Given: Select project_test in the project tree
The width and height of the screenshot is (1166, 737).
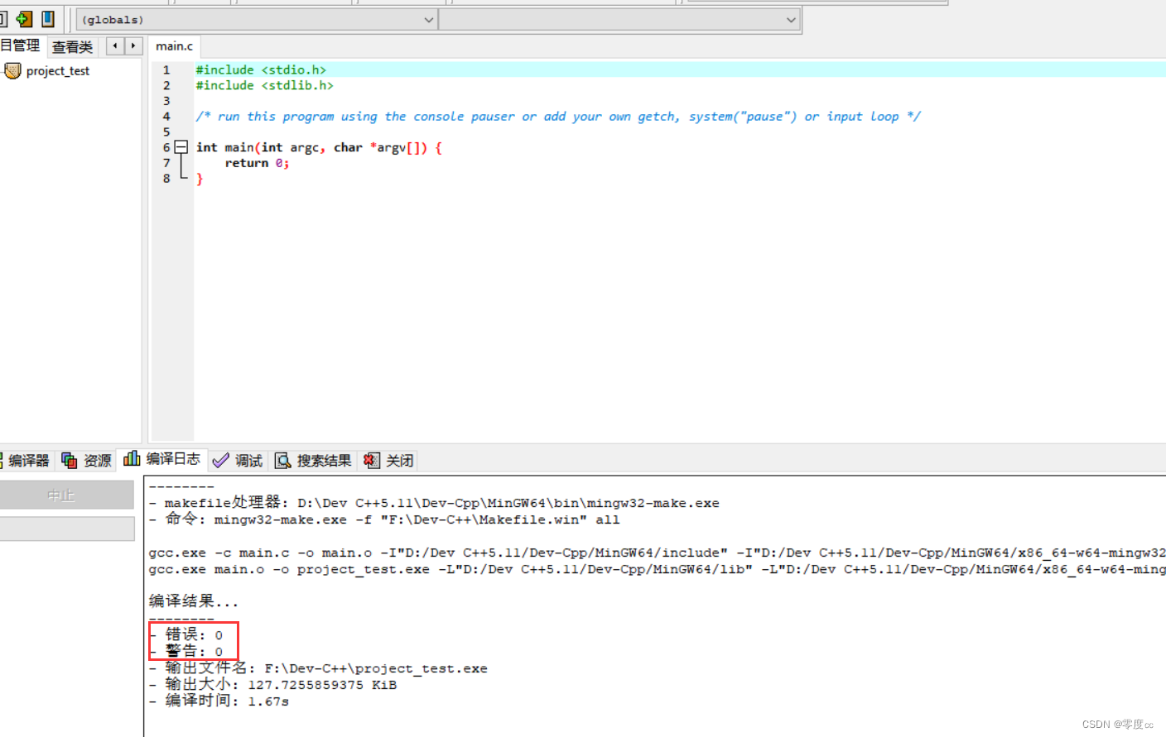Looking at the screenshot, I should click(x=57, y=71).
